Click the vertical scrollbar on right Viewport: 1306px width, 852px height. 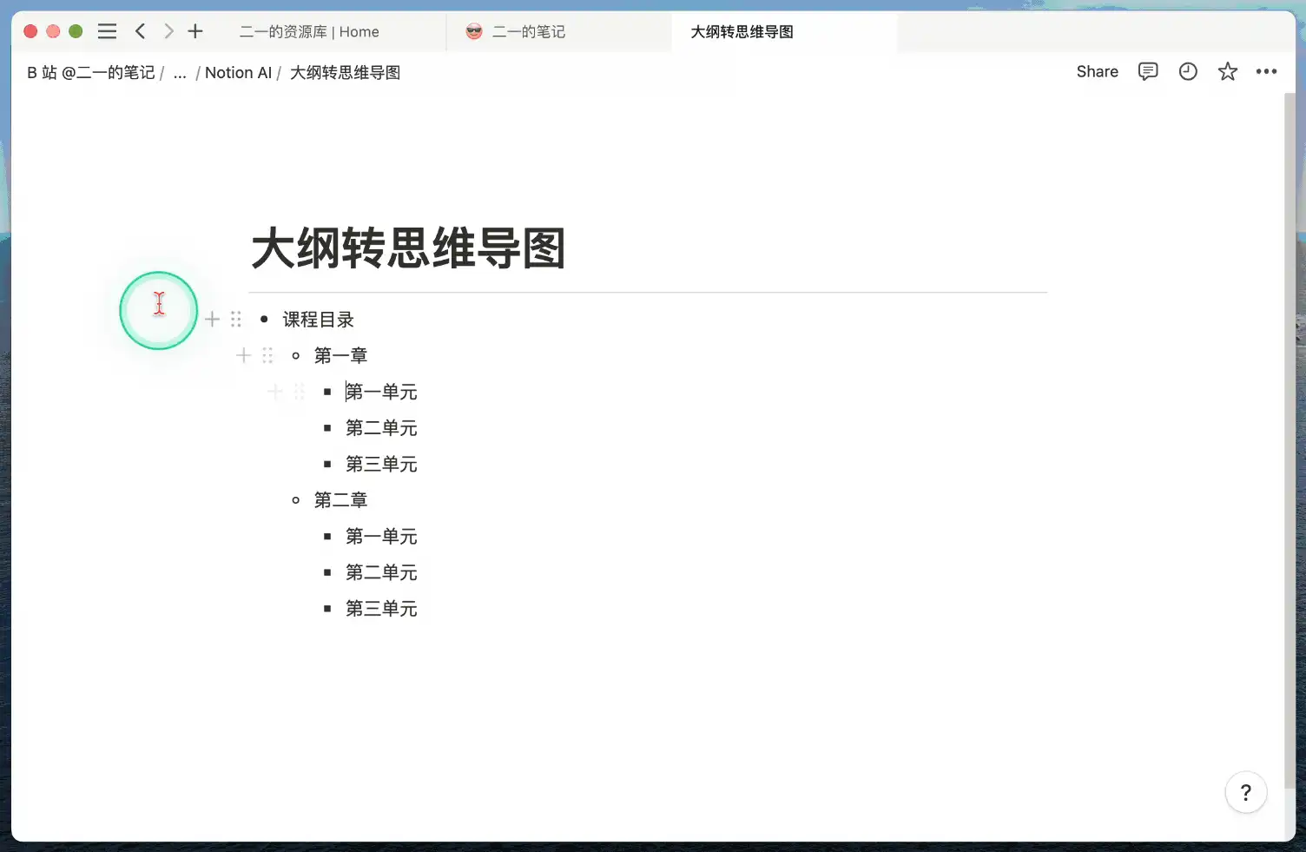[1289, 434]
